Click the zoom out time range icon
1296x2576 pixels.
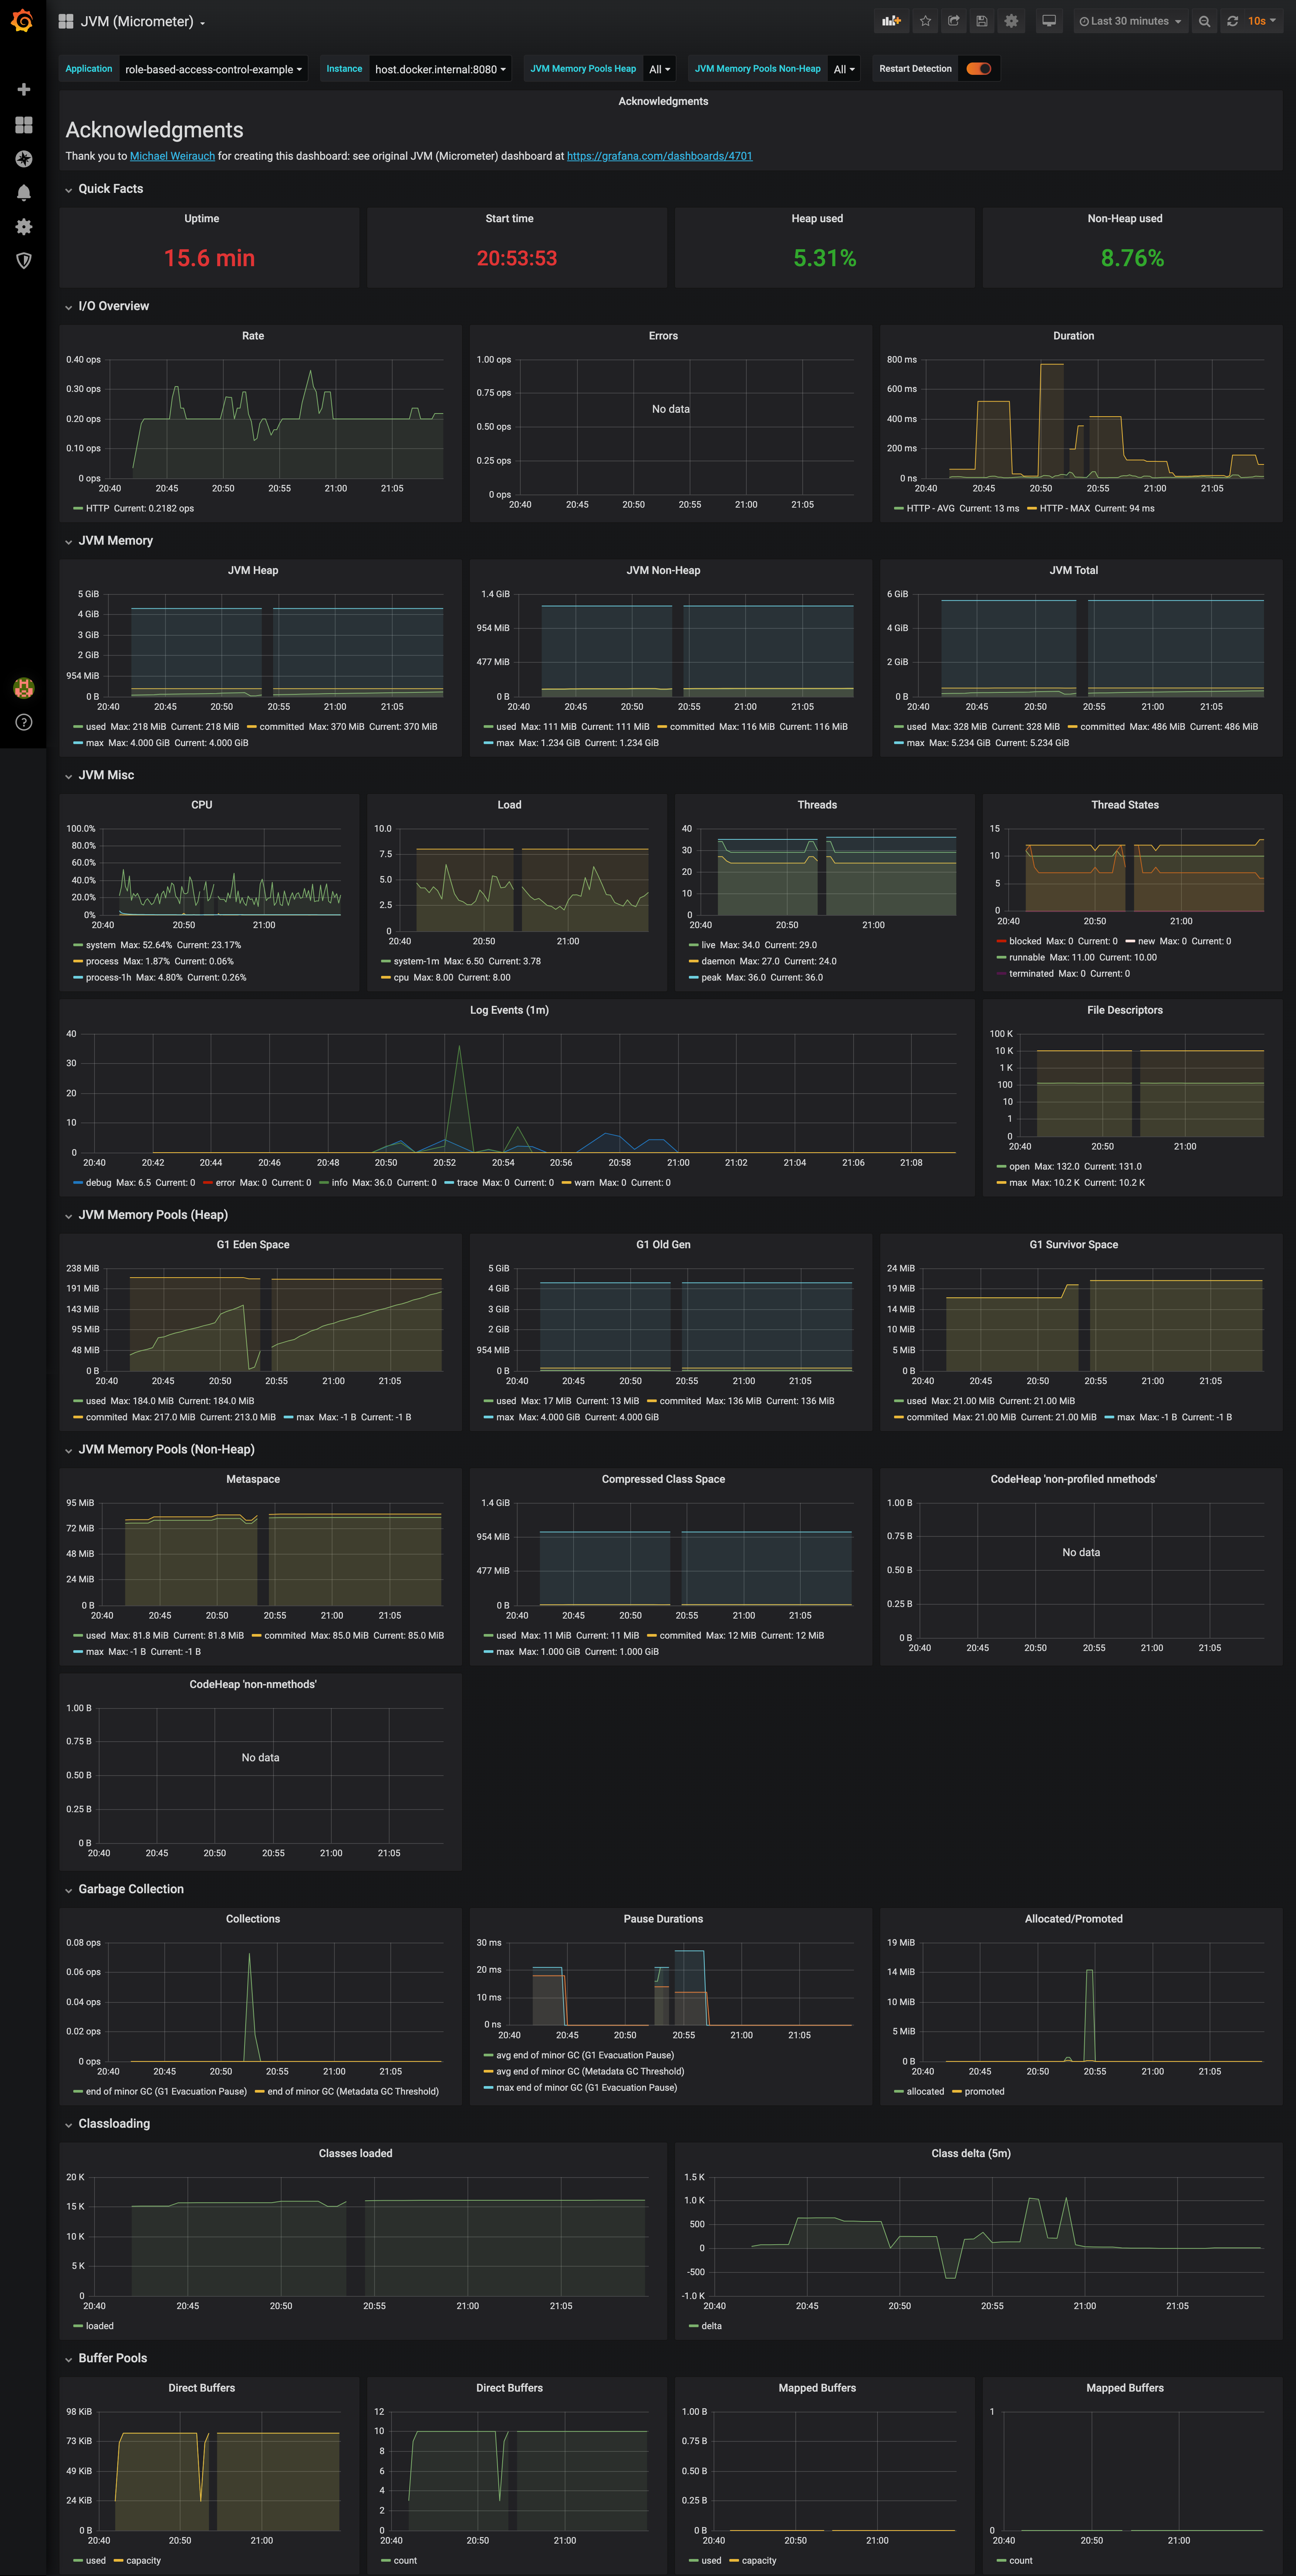1204,21
